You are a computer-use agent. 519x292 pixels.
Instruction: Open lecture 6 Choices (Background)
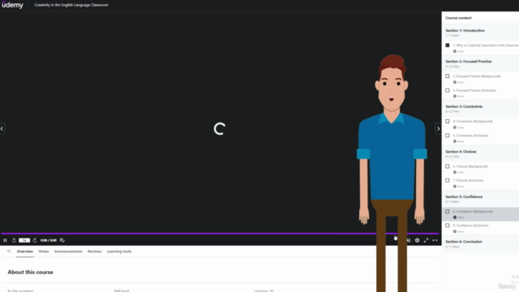point(470,166)
